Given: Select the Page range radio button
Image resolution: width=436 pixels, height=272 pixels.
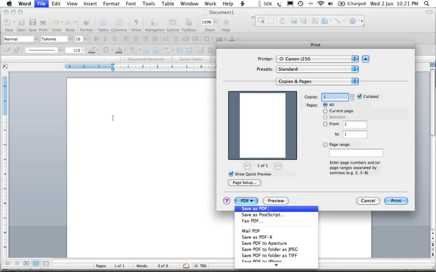Looking at the screenshot, I should pyautogui.click(x=325, y=145).
